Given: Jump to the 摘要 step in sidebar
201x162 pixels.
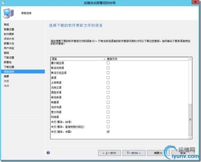Looking at the screenshot, I should [x=6, y=76].
